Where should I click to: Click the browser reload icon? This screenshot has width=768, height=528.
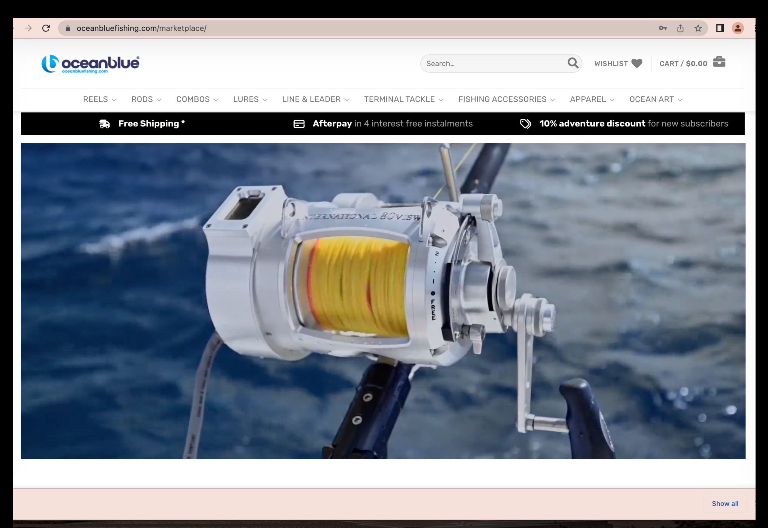46,28
